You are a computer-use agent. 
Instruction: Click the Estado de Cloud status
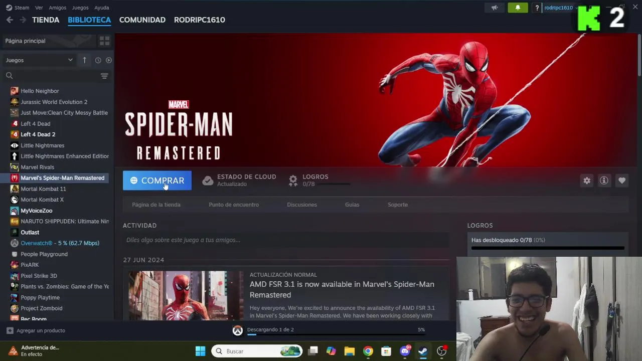(x=239, y=180)
